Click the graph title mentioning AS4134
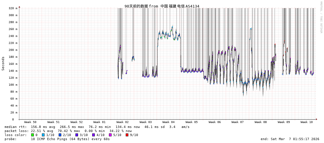This screenshot has width=324, height=143. pyautogui.click(x=162, y=6)
